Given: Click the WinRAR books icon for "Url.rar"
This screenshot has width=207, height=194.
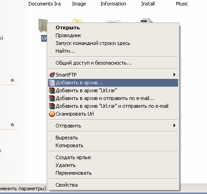Looking at the screenshot, I should [x=52, y=90].
